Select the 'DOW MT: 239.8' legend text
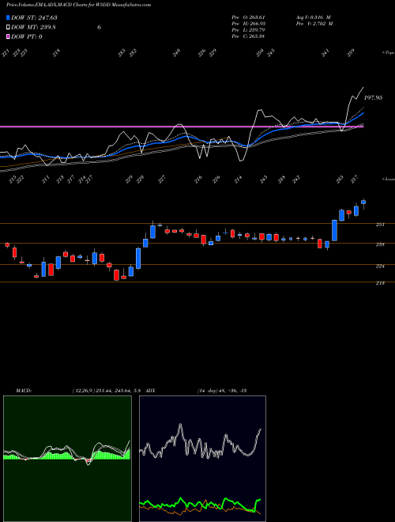Screen dimensions: 395x522 [33, 28]
